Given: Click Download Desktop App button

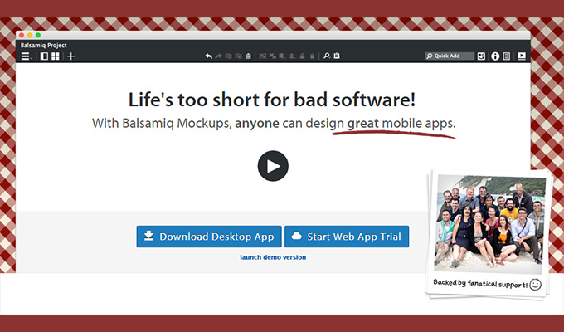Looking at the screenshot, I should (209, 237).
